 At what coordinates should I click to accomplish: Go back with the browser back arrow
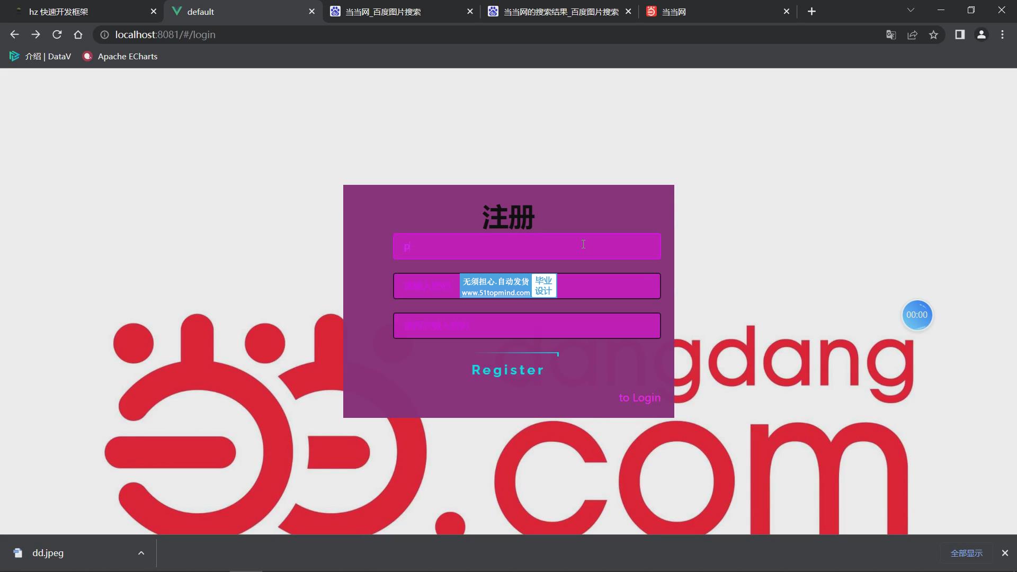[14, 34]
